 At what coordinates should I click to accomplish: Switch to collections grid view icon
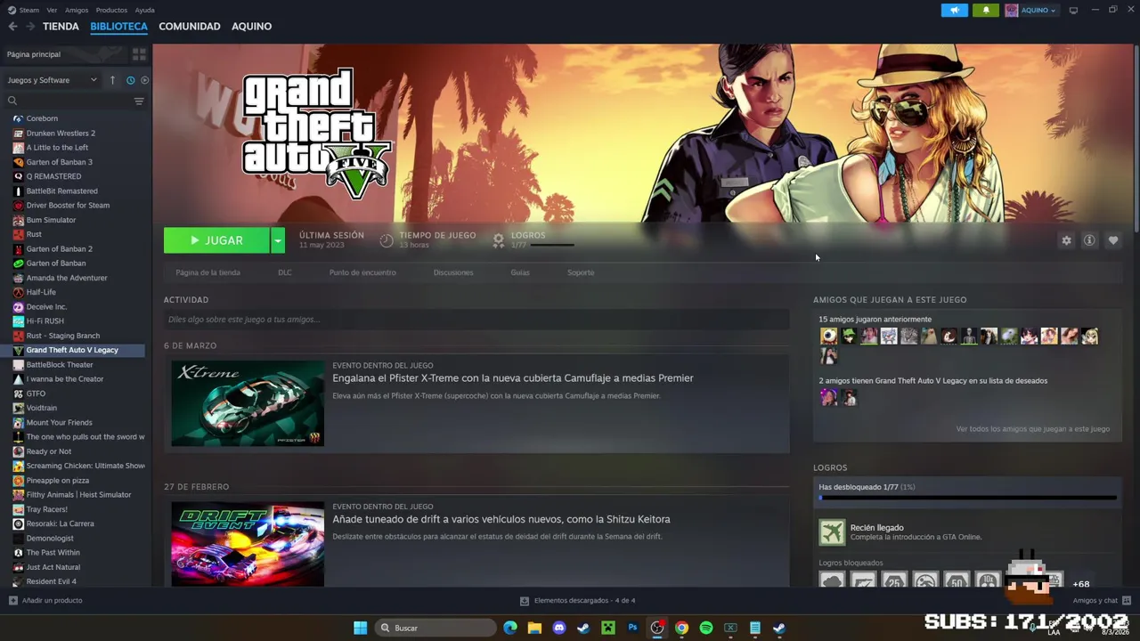[x=139, y=54]
